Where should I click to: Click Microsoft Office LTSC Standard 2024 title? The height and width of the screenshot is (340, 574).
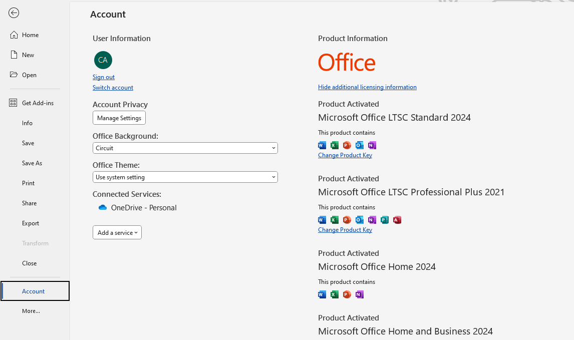point(394,118)
